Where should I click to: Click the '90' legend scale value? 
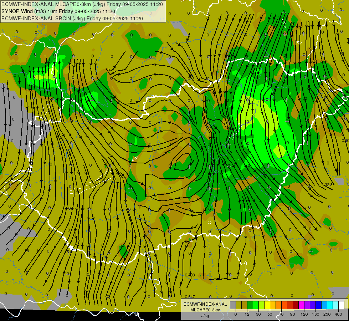(292, 314)
